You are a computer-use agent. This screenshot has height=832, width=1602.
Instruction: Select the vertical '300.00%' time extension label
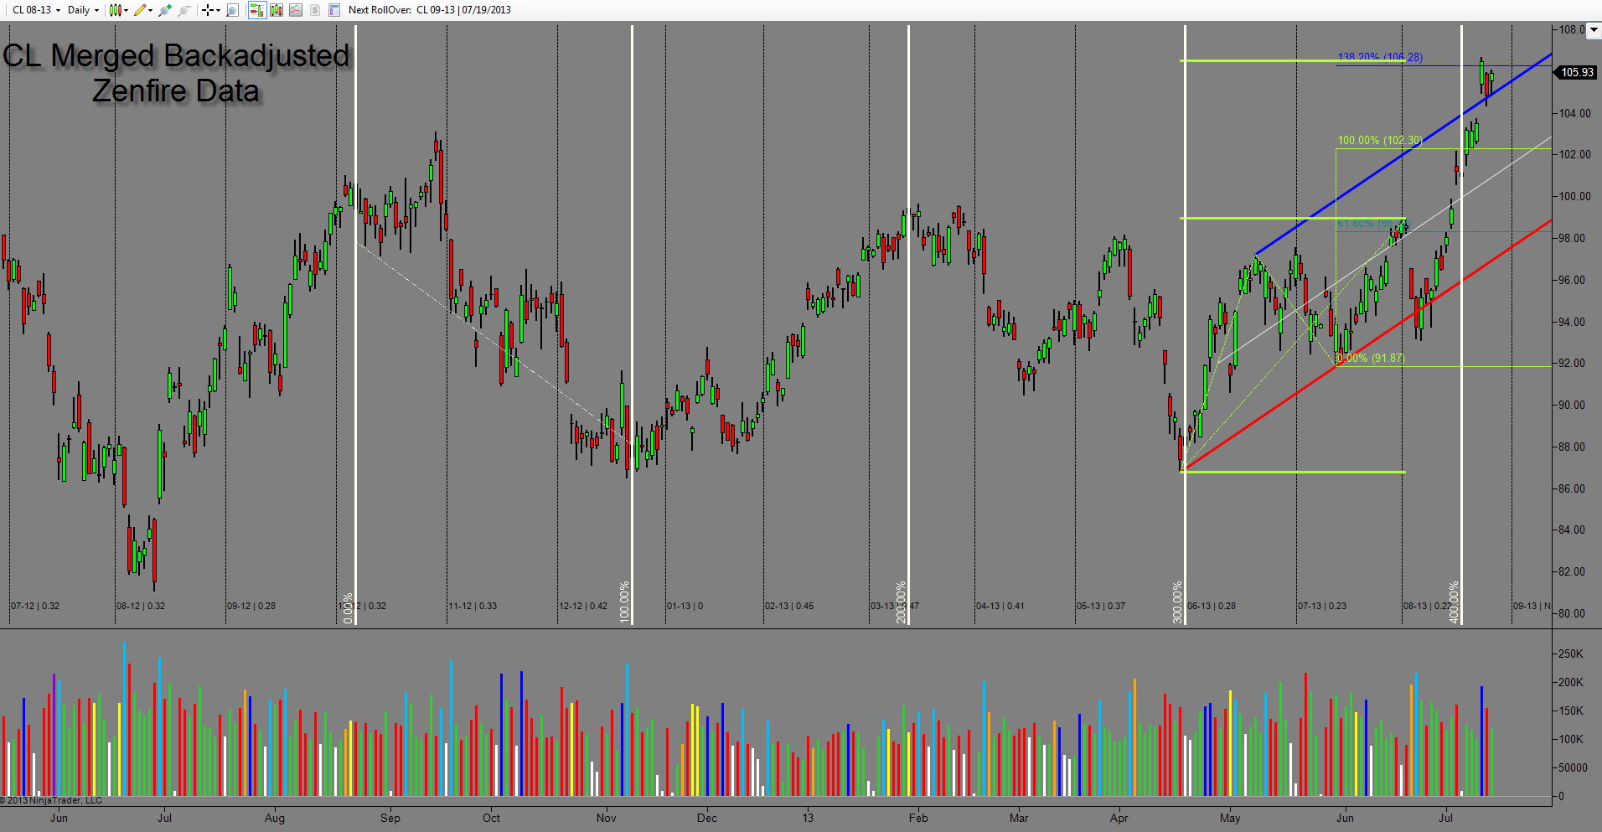point(1177,602)
